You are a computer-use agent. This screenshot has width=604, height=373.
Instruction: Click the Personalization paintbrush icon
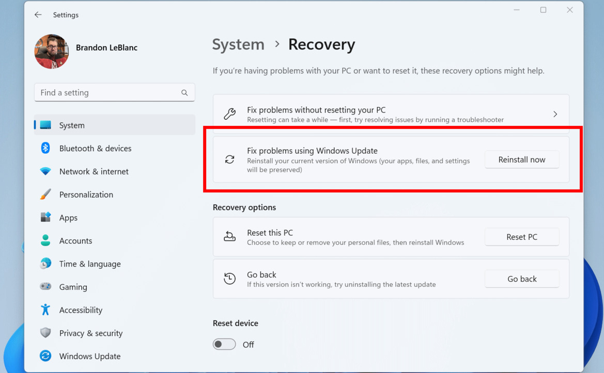click(45, 194)
